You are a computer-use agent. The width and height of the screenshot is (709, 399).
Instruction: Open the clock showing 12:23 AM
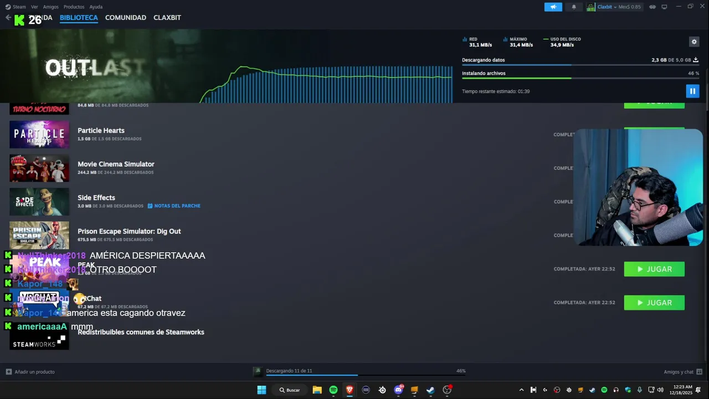(x=681, y=390)
